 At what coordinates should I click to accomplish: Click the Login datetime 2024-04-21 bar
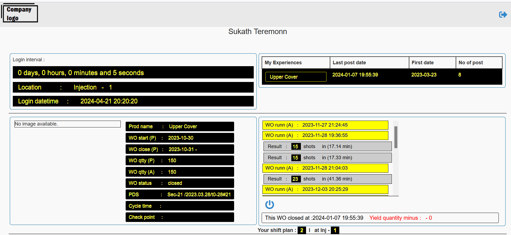click(133, 101)
